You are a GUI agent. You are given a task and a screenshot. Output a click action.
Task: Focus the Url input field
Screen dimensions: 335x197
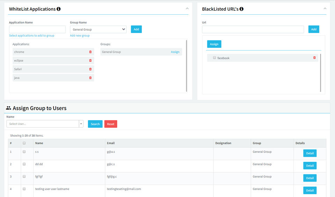coord(253,29)
